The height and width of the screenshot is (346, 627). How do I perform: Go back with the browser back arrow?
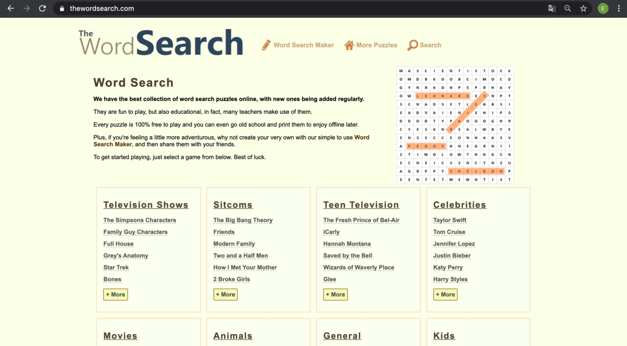point(11,8)
